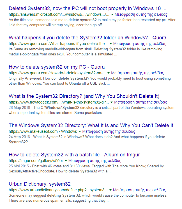Screen dimensions: 182x209
Task: Open 'Urban Dictionary: system32' result
Action: tap(40, 184)
